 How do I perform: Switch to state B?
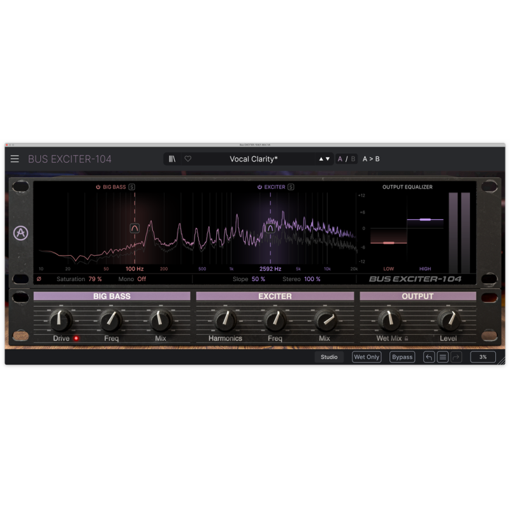click(353, 159)
